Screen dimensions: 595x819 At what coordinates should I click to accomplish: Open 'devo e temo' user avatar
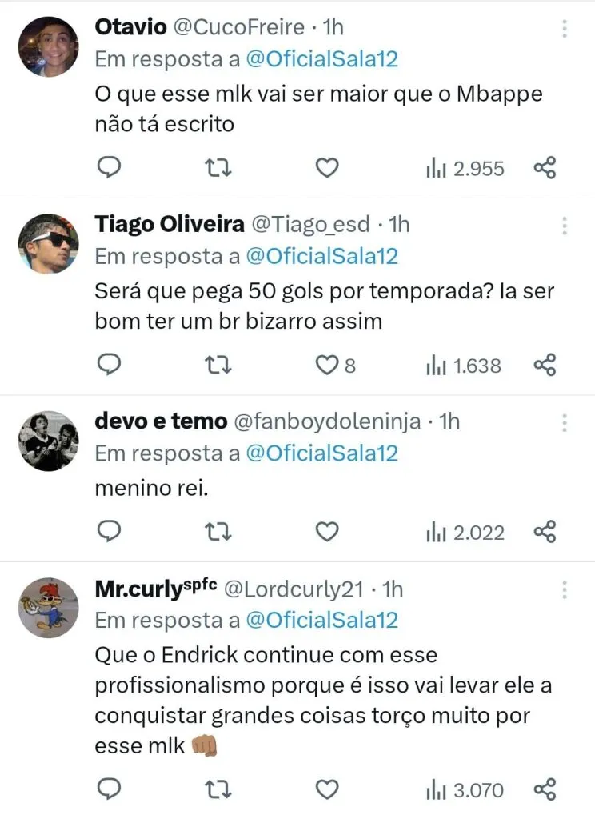49,440
